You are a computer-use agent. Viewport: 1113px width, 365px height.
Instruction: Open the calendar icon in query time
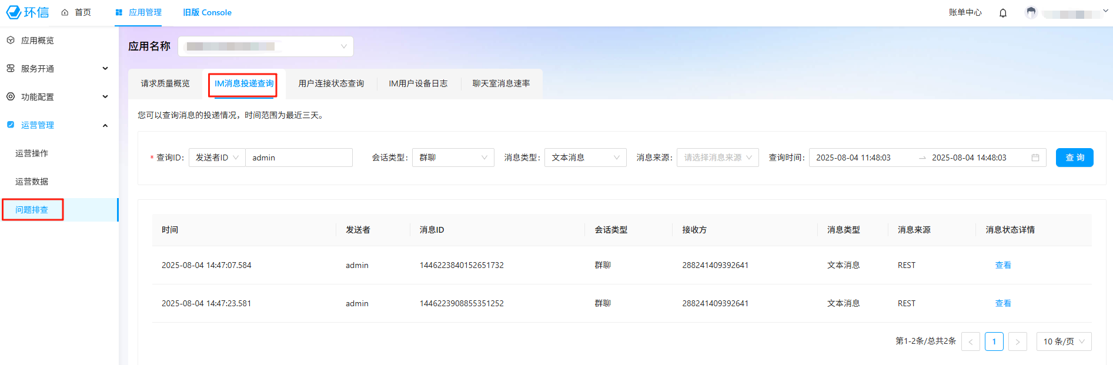click(x=1035, y=158)
